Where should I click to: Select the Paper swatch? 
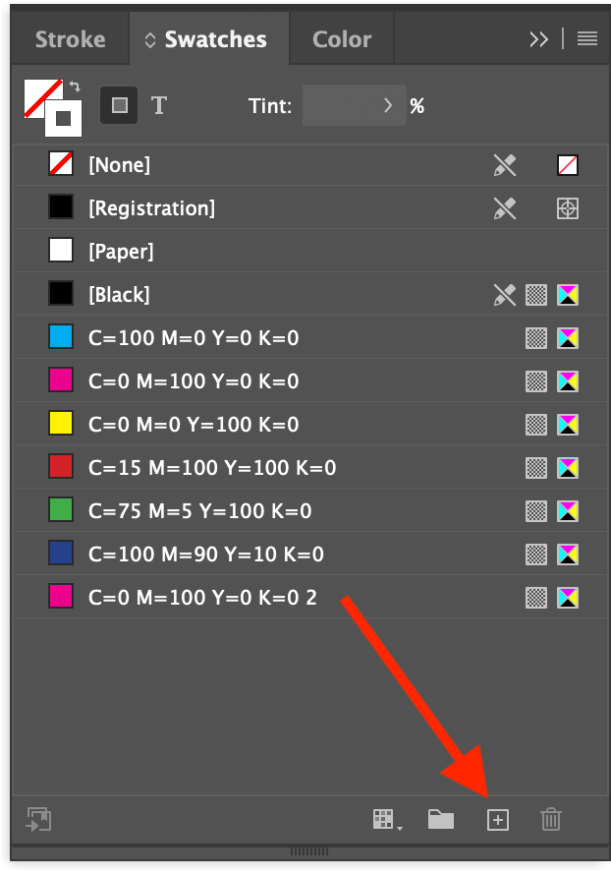(120, 251)
